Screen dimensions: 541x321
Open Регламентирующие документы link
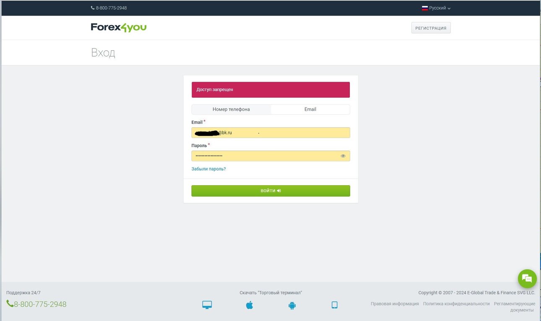point(515,307)
